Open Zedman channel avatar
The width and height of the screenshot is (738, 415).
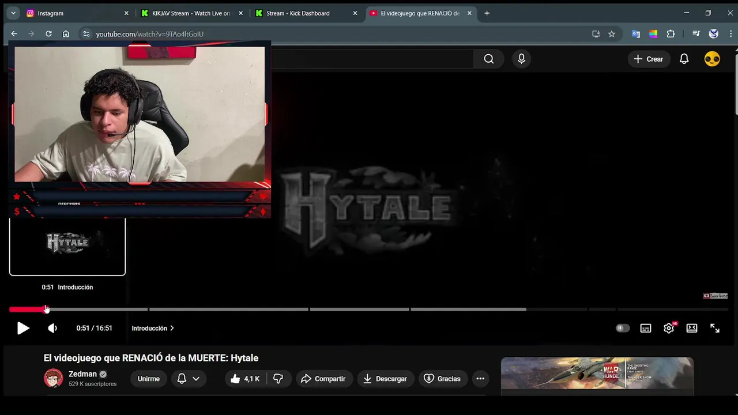(x=53, y=378)
